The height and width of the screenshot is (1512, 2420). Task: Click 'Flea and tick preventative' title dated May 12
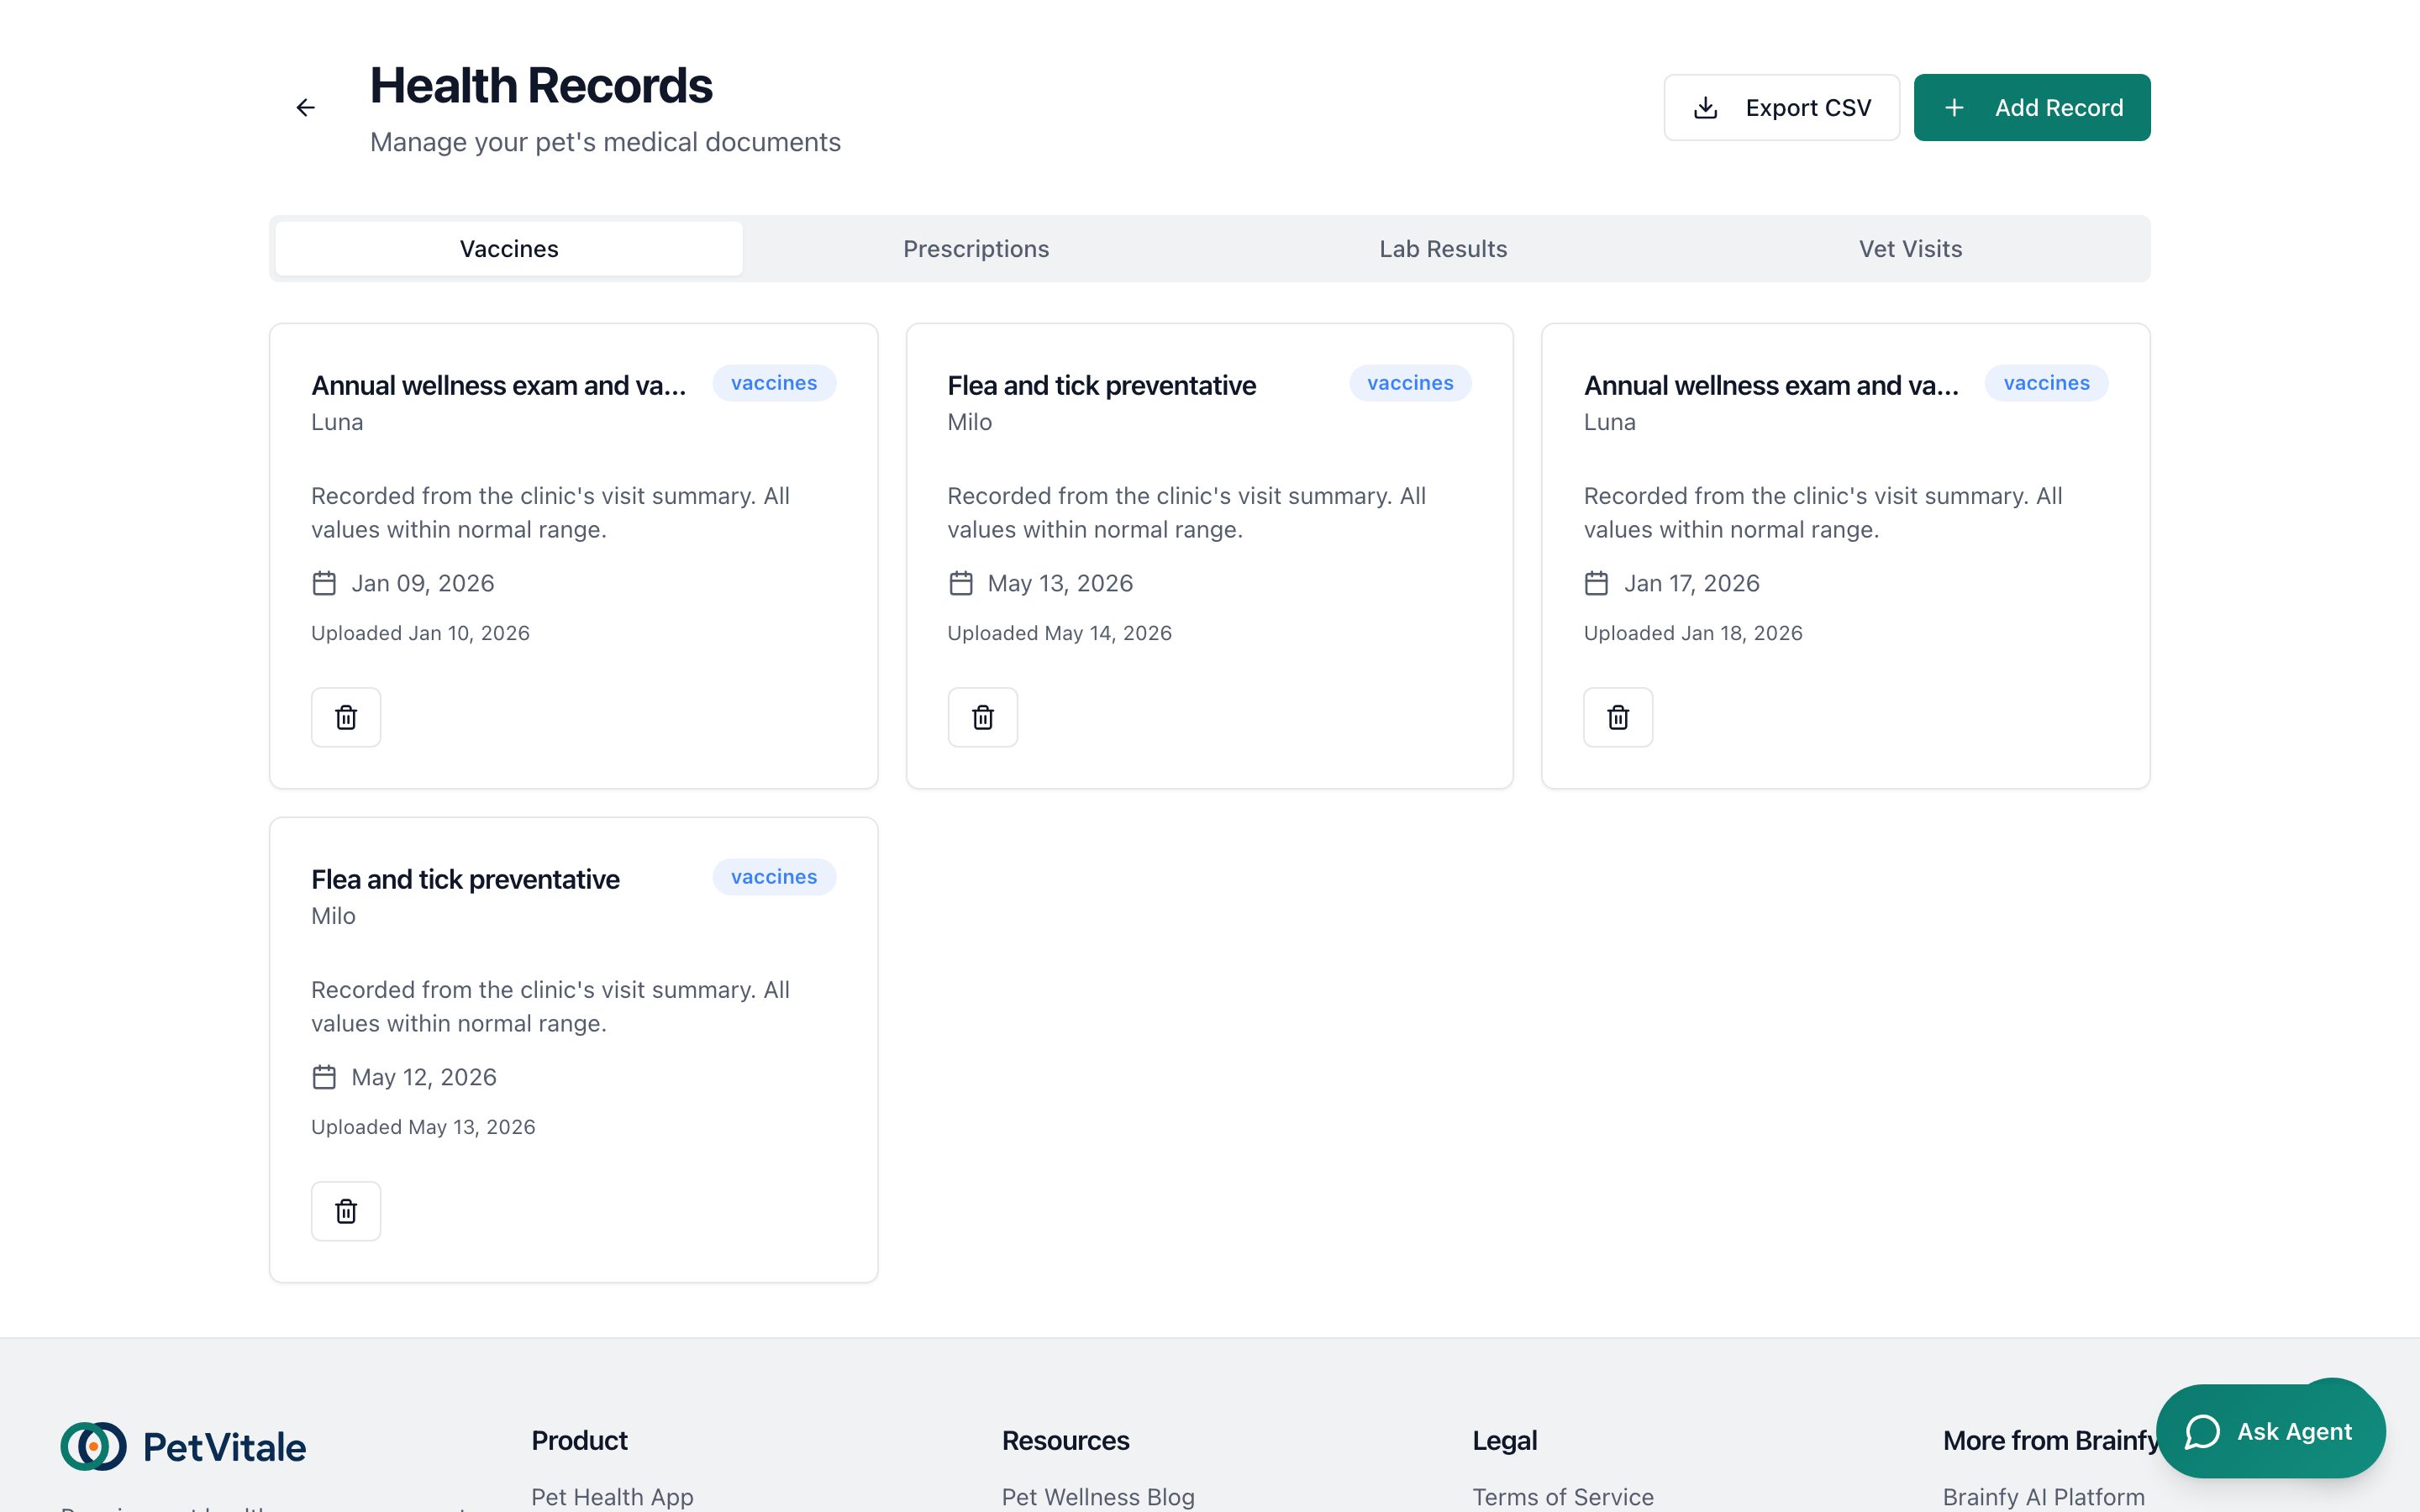(x=465, y=879)
